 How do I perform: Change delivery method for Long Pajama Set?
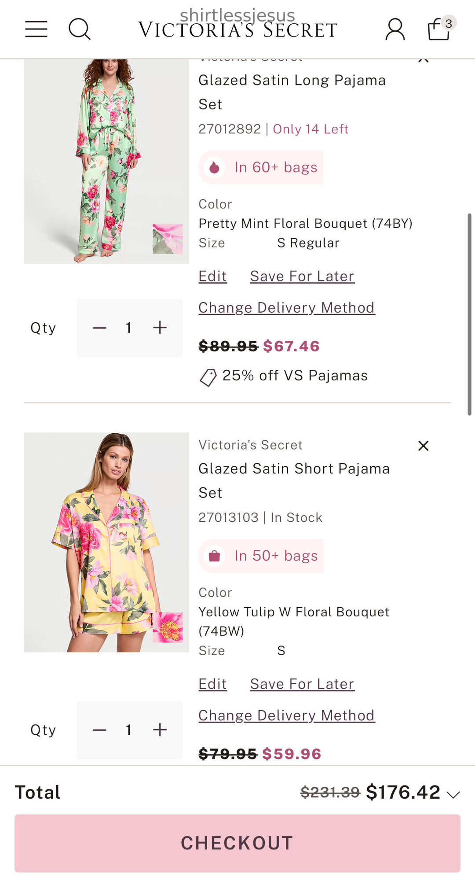[286, 308]
